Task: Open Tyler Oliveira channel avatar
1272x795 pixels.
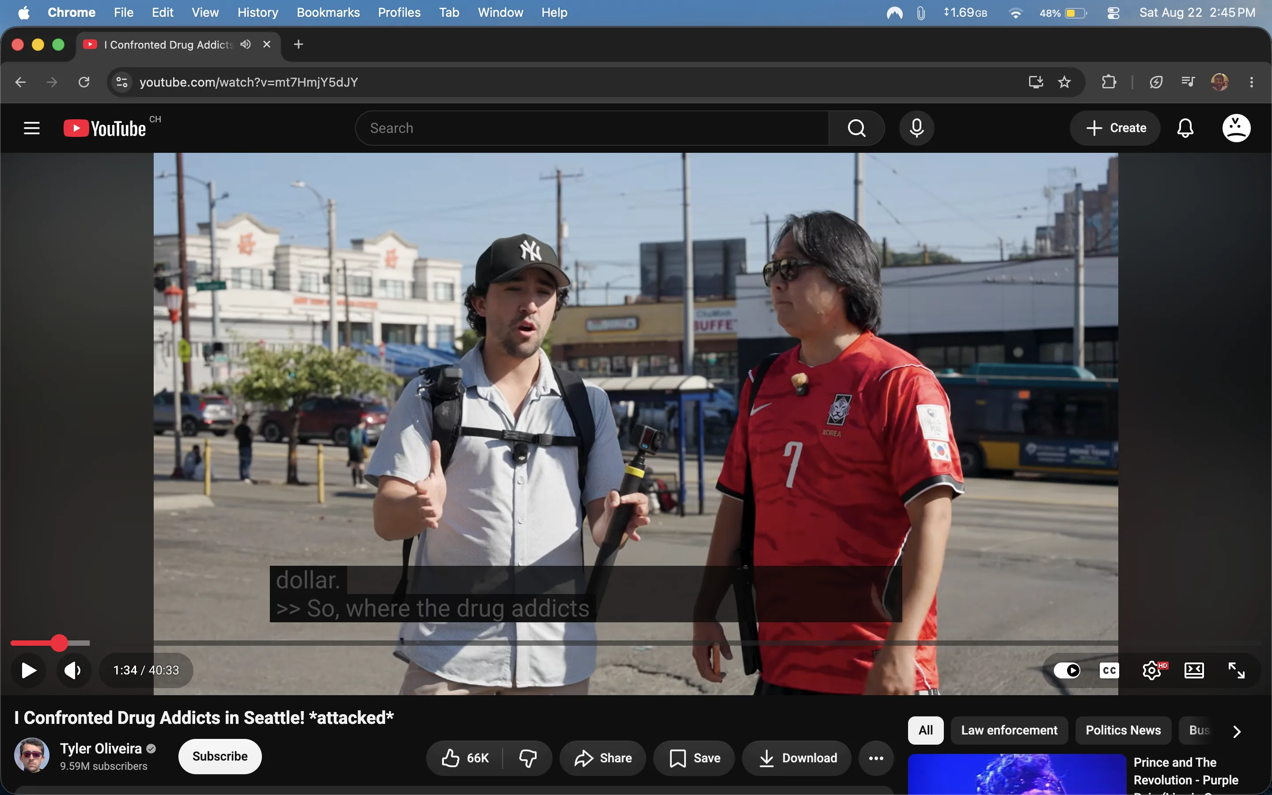Action: tap(31, 755)
